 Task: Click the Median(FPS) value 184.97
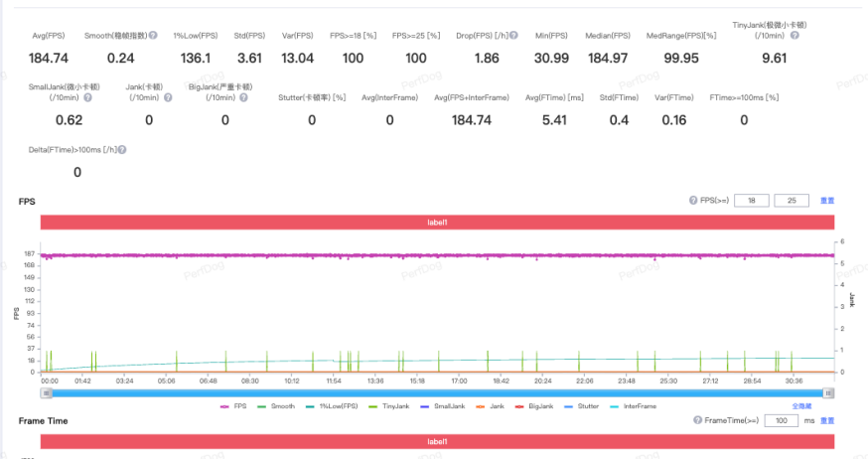tap(608, 59)
